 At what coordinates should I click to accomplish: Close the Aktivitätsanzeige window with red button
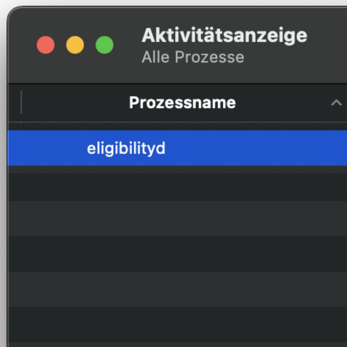pyautogui.click(x=46, y=45)
